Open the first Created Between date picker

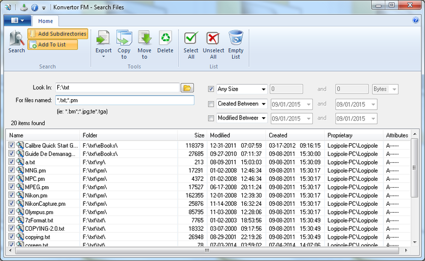click(309, 105)
